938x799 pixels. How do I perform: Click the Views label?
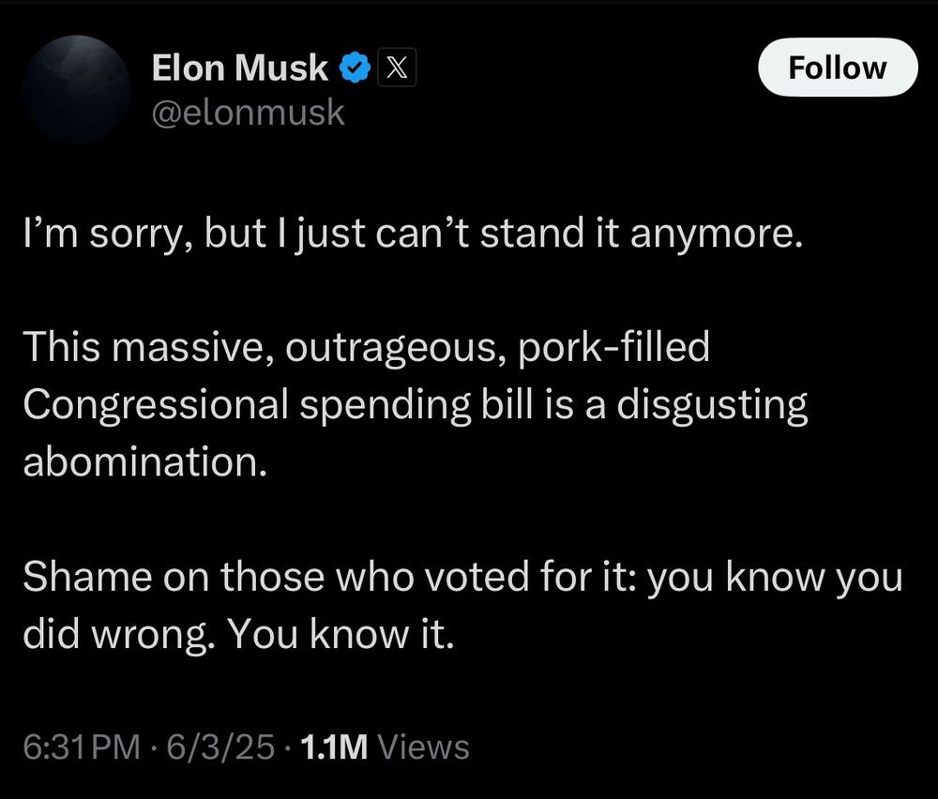click(427, 746)
